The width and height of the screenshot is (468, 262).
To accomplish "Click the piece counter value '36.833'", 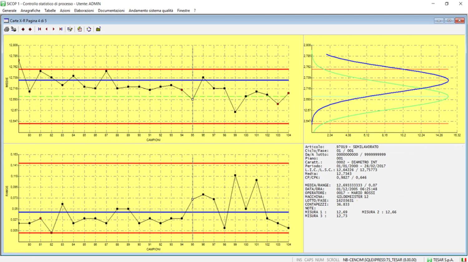I will click(343, 204).
